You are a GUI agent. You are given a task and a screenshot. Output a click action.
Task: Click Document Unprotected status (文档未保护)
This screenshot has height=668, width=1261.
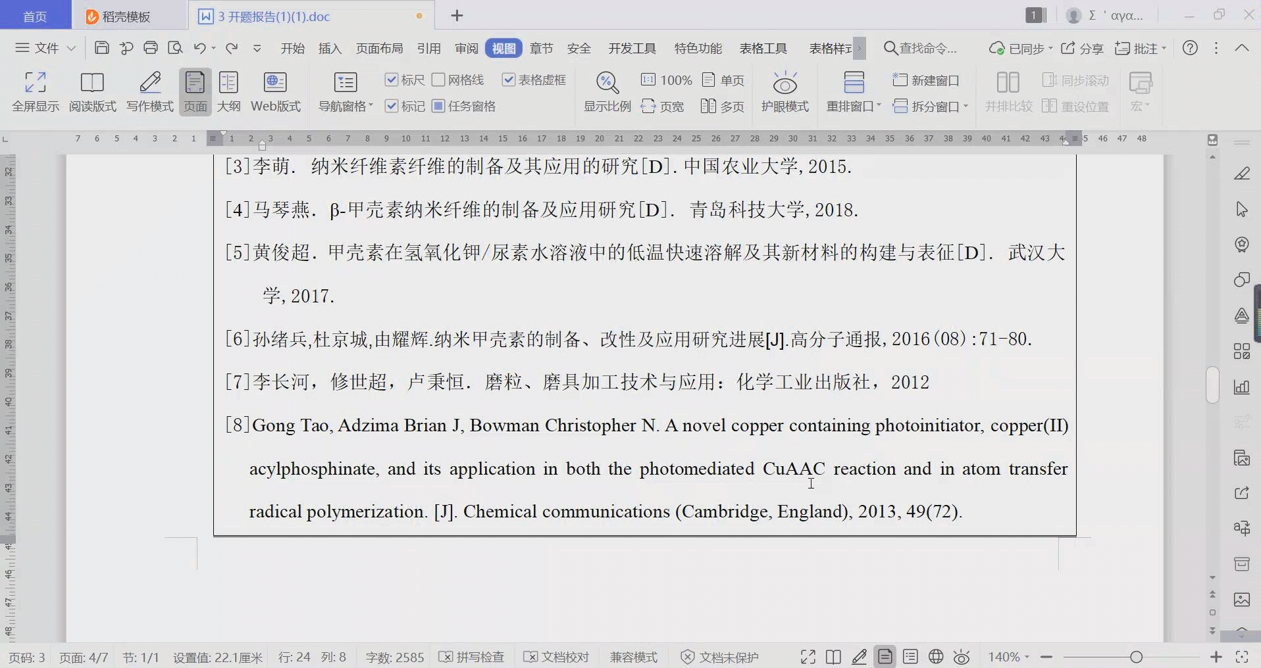pos(719,657)
